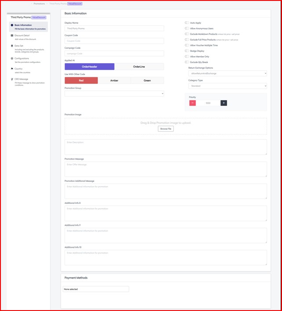The image size is (282, 311).
Task: Click the Browse File button
Action: click(166, 129)
